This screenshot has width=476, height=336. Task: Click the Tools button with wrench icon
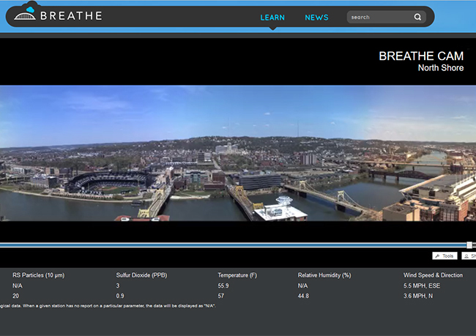click(x=445, y=256)
